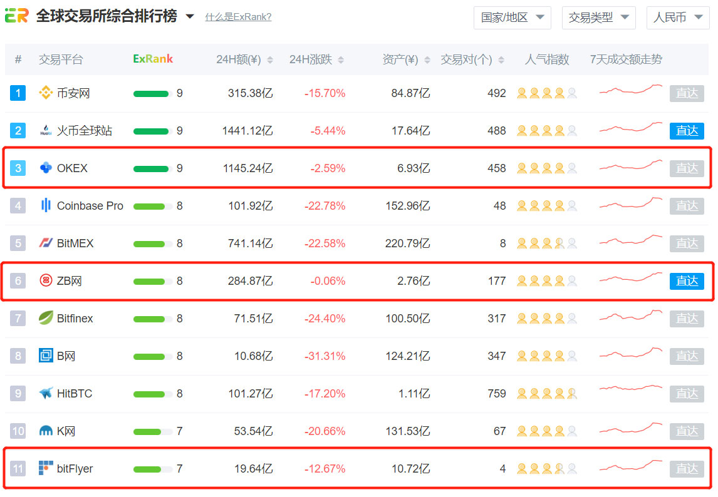The height and width of the screenshot is (497, 718).
Task: Click the OKEX logo icon
Action: coord(46,168)
